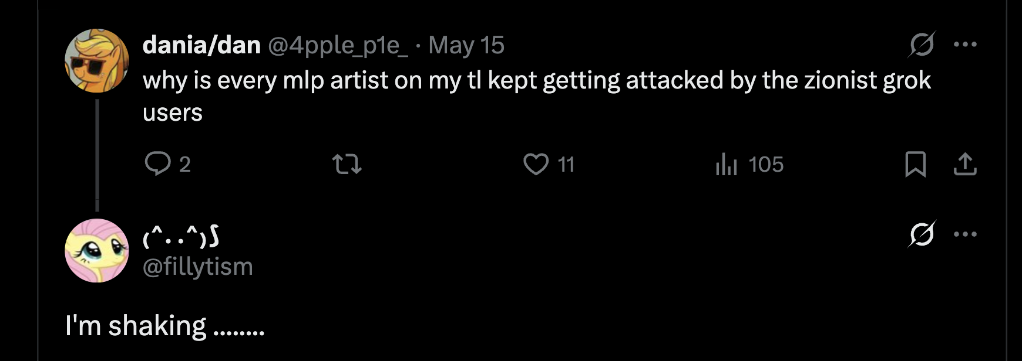Expand the More menu on @fillytism's tweet
This screenshot has height=361, width=1022.
point(966,234)
